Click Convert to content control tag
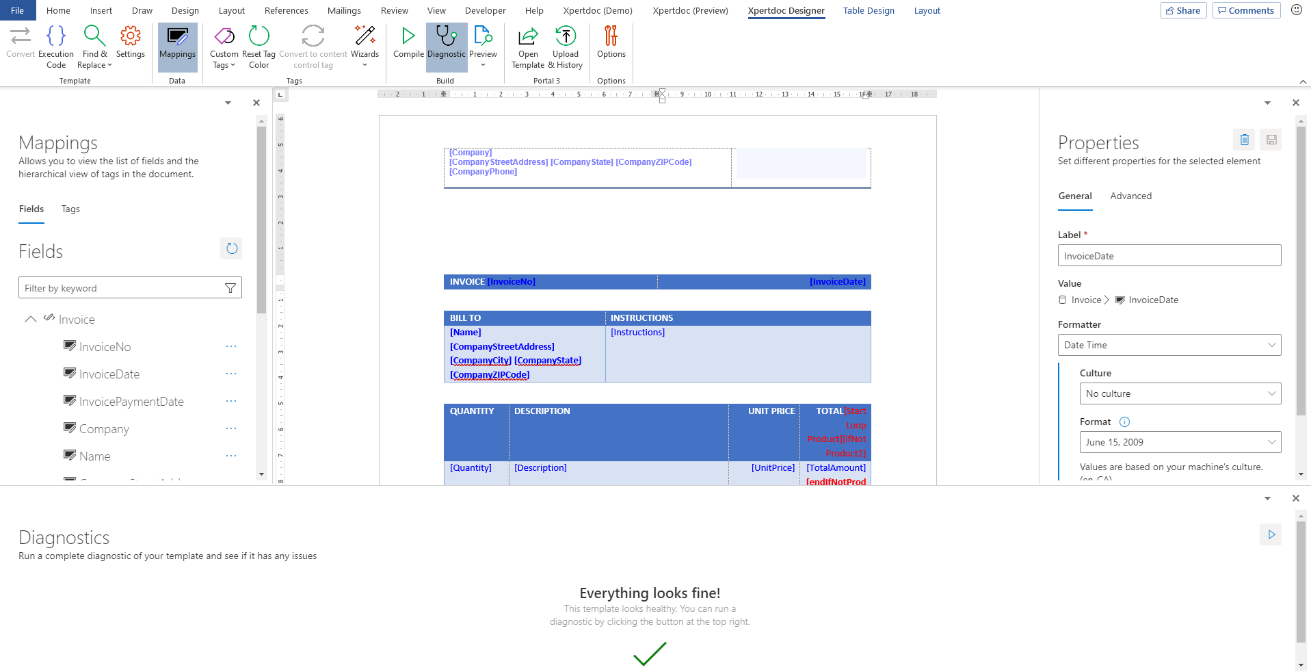1311x672 pixels. 313,47
